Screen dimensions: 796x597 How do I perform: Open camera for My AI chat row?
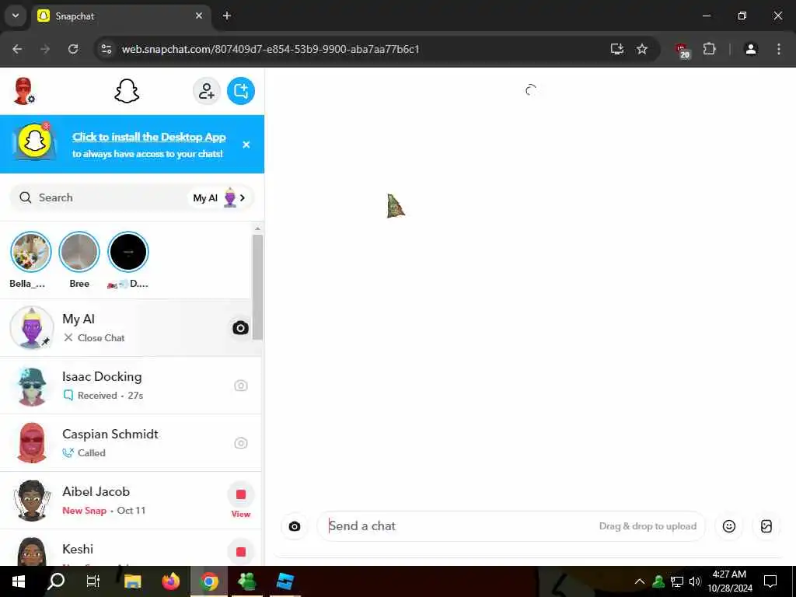coord(241,328)
